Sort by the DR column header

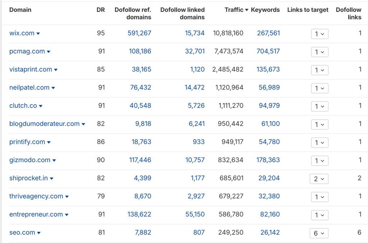[101, 10]
